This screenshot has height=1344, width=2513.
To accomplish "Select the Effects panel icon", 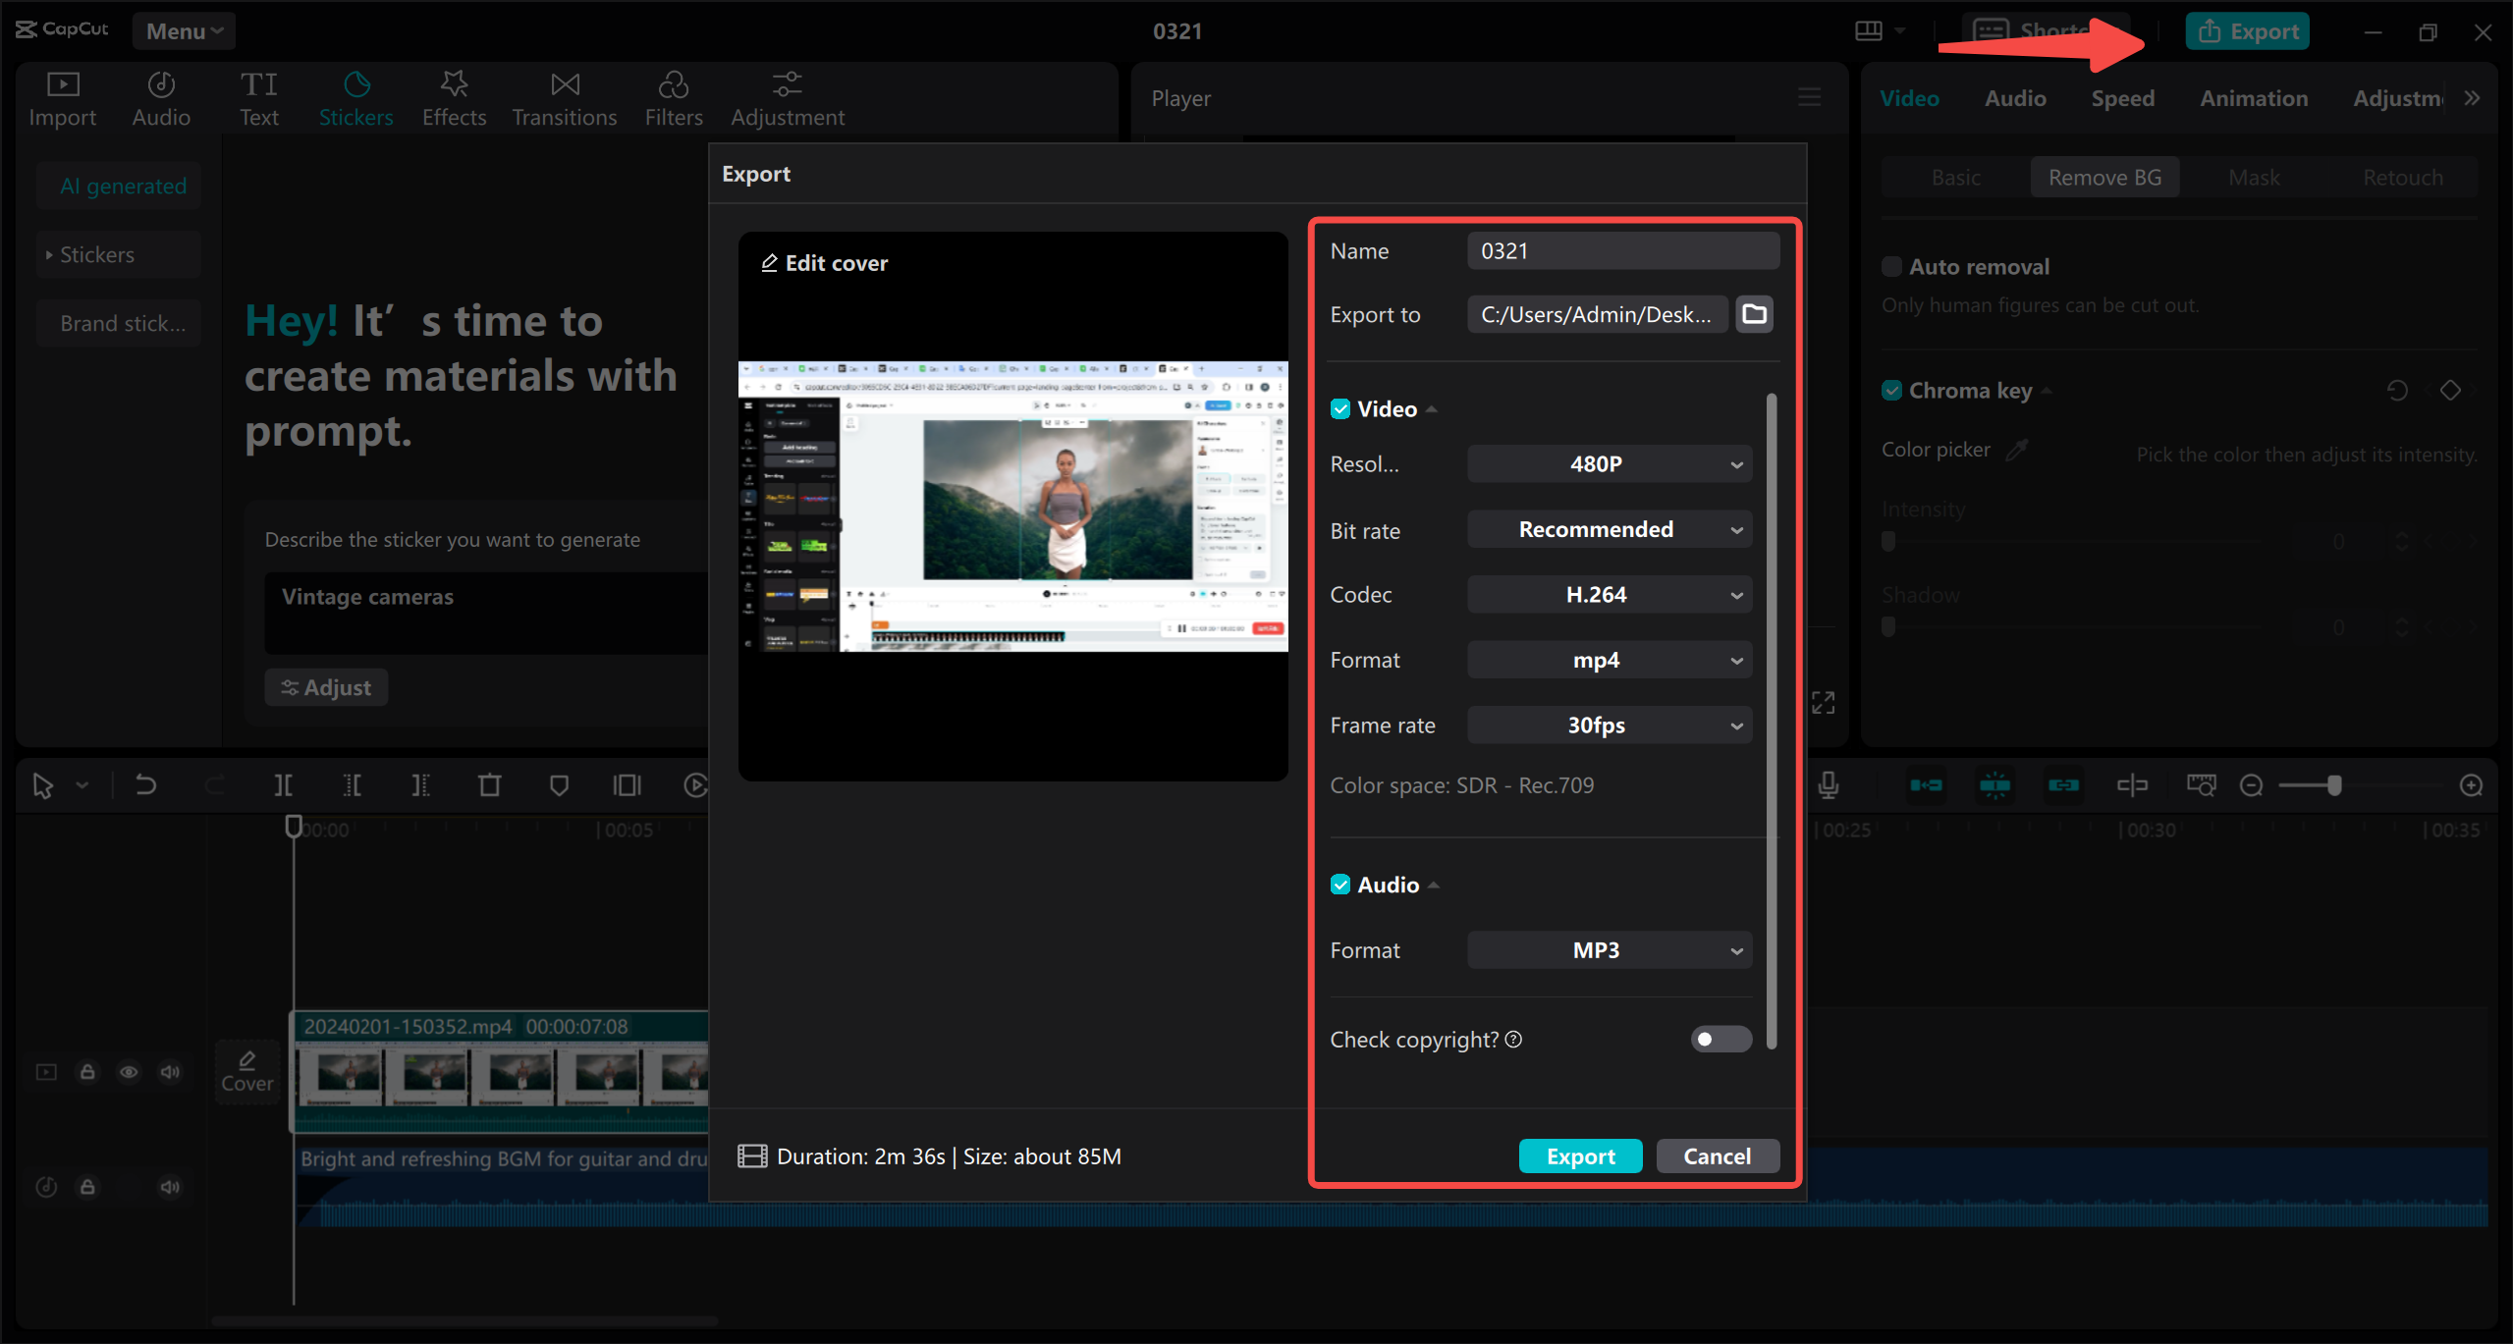I will 454,96.
